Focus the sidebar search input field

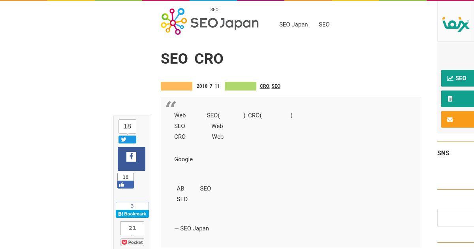click(455, 218)
